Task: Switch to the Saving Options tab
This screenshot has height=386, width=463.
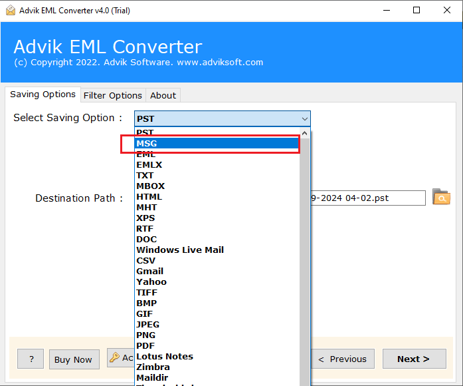Action: point(43,95)
